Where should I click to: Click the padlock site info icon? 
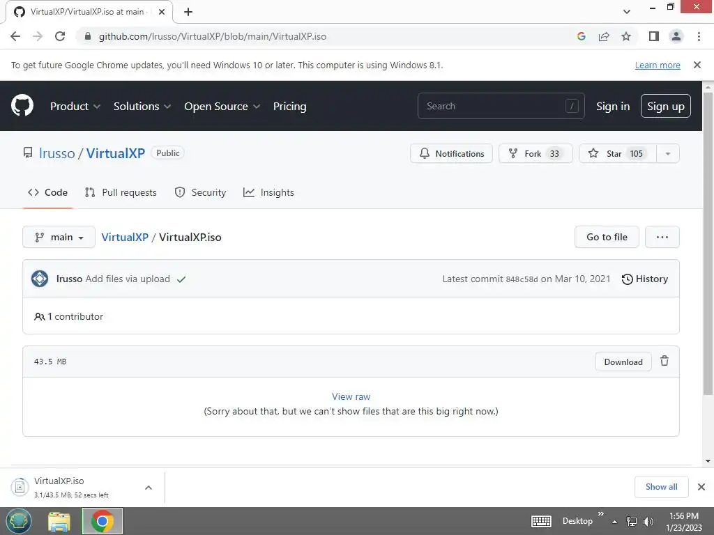pos(88,36)
